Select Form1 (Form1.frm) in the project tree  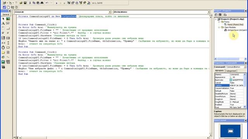(235, 25)
